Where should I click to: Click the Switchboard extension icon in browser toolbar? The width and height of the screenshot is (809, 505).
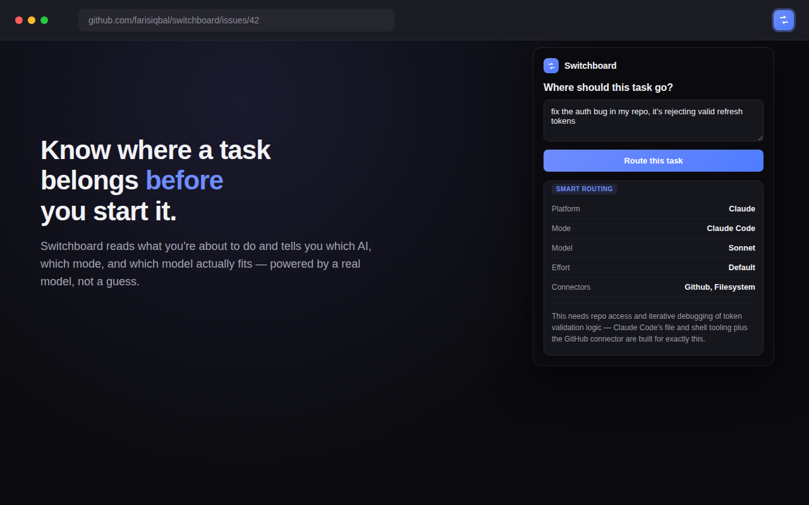[784, 20]
